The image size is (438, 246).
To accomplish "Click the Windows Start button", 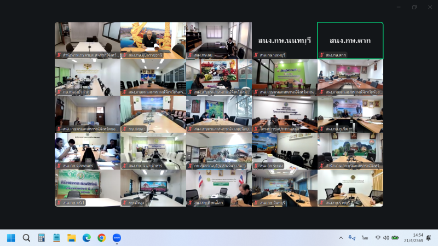I will click(11, 238).
